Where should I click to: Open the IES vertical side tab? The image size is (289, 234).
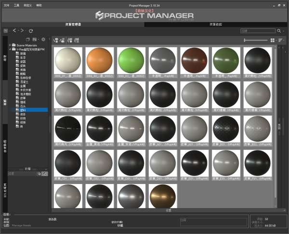coord(5,190)
